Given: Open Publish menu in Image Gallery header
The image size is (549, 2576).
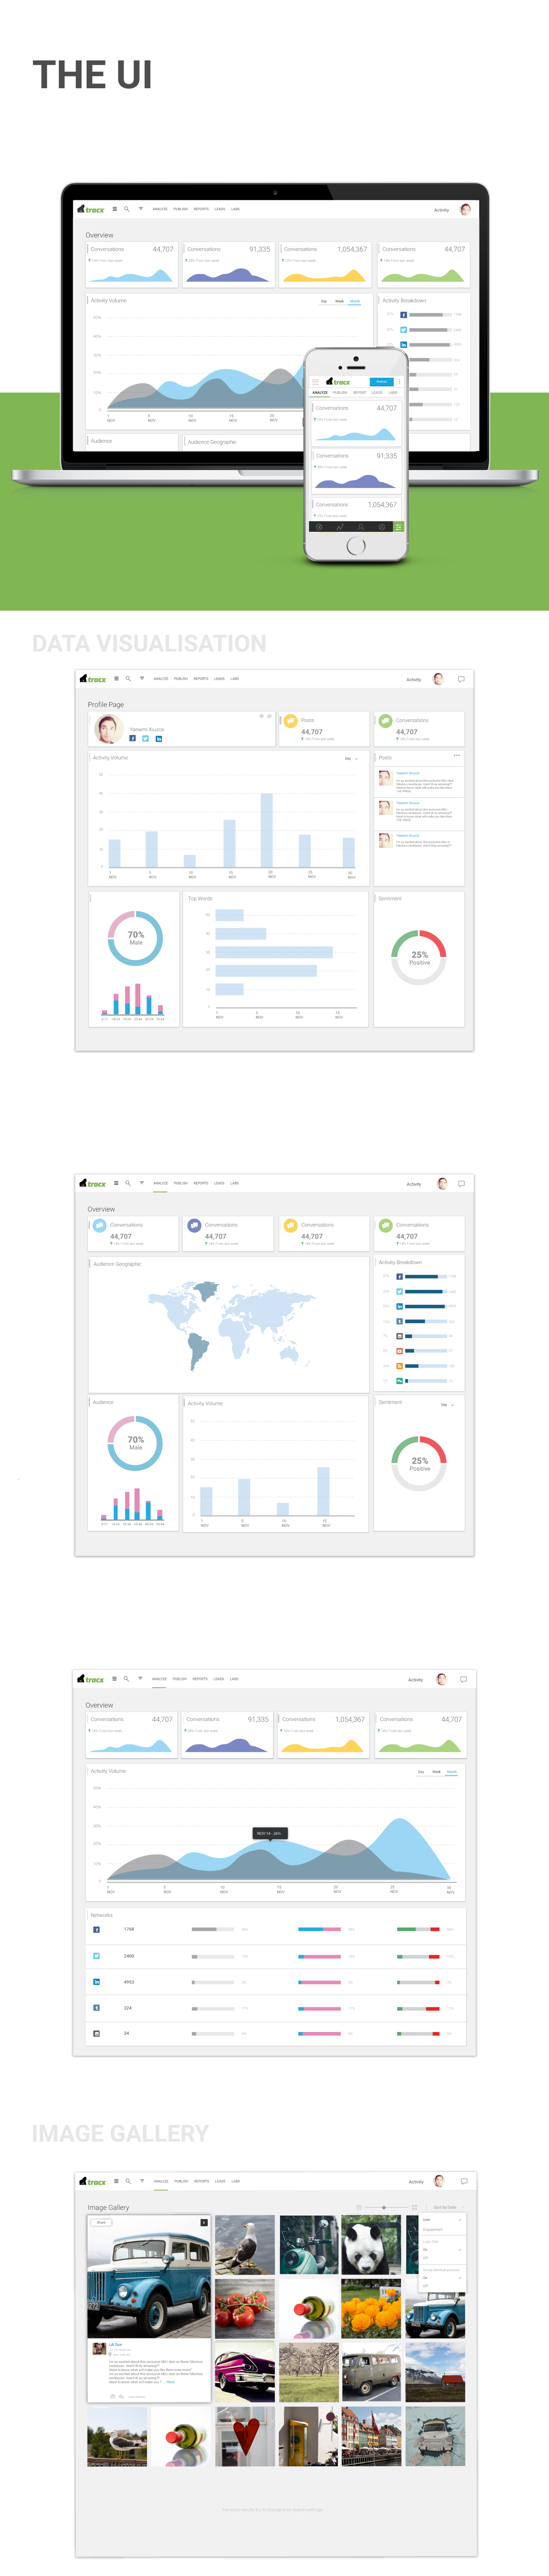Looking at the screenshot, I should pos(181,2181).
